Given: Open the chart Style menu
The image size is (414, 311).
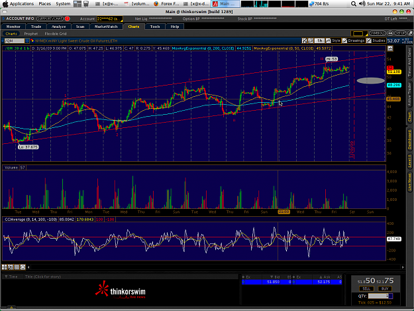Looking at the screenshot, I should coord(333,40).
